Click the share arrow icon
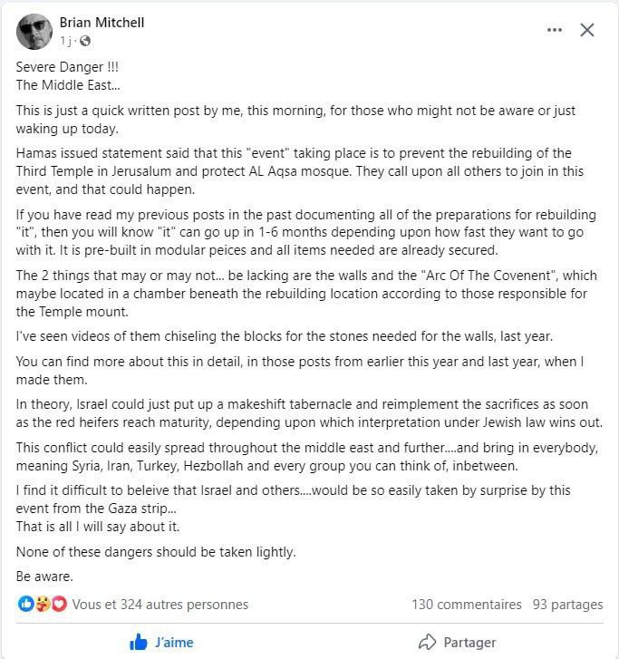The height and width of the screenshot is (659, 619). point(428,642)
